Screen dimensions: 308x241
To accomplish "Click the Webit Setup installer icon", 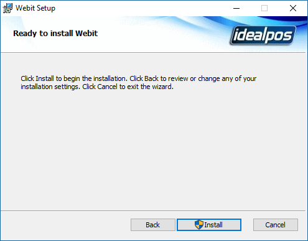I will point(7,8).
